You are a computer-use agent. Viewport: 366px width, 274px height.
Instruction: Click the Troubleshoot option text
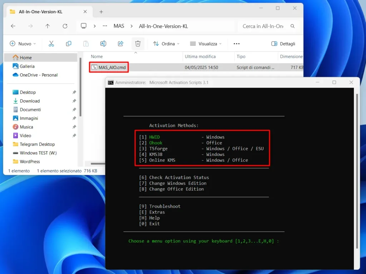tap(165, 206)
